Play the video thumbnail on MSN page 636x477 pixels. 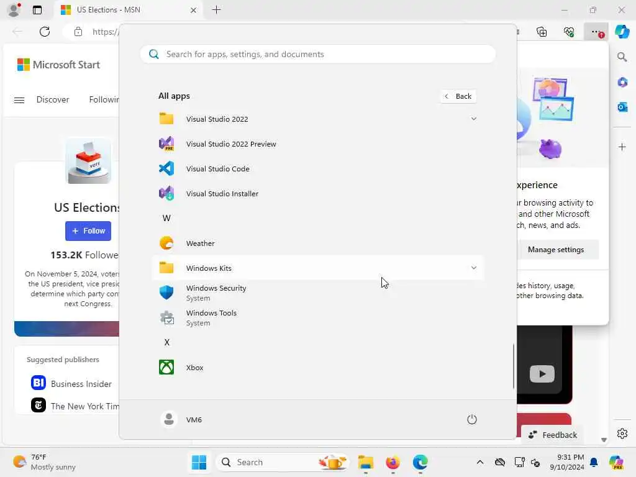[542, 373]
